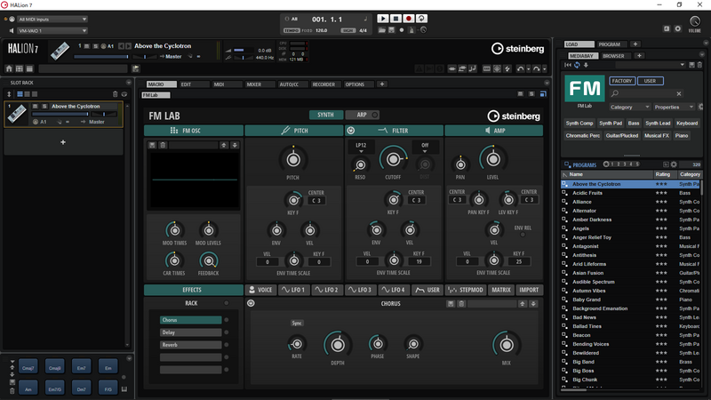This screenshot has height=400, width=711.
Task: Toggle the chorus Sync button
Action: point(297,323)
